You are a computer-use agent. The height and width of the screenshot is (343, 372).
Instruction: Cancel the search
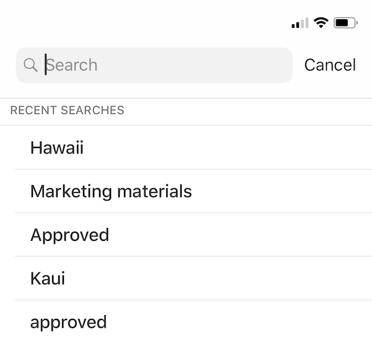(x=330, y=65)
